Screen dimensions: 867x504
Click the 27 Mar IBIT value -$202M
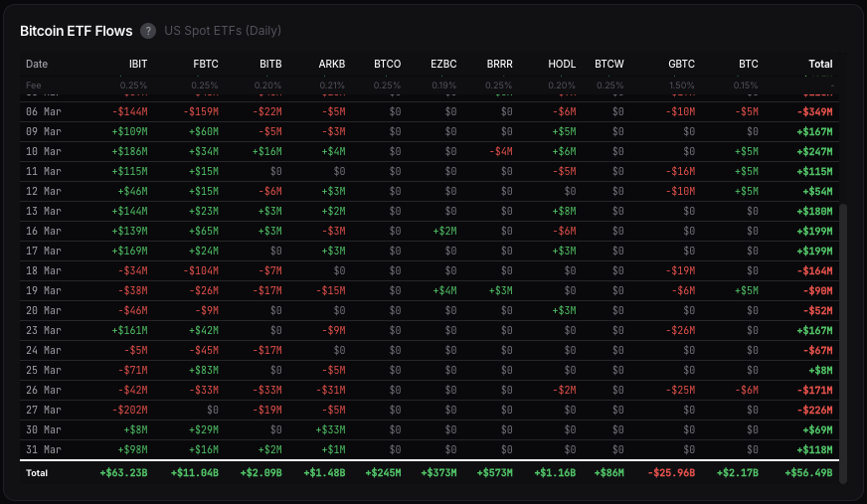tap(128, 409)
